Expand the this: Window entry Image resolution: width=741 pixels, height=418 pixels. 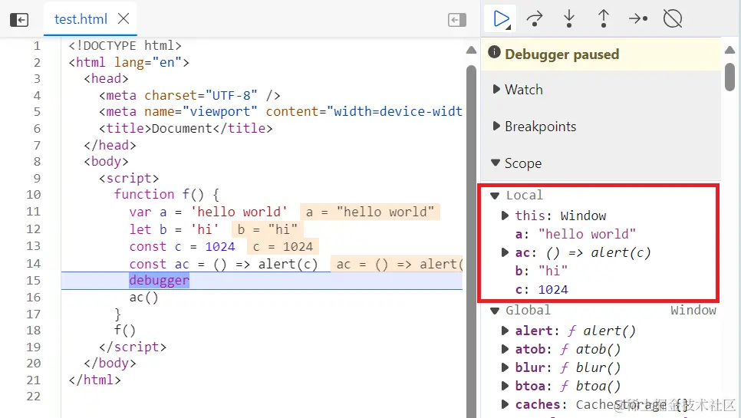pyautogui.click(x=505, y=216)
